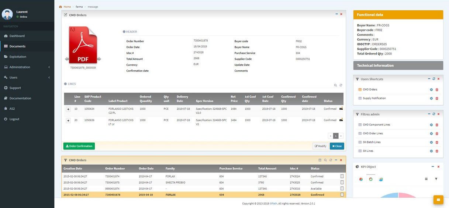
Task: Open calendar icon in CMO Orders list header
Action: 320,160
